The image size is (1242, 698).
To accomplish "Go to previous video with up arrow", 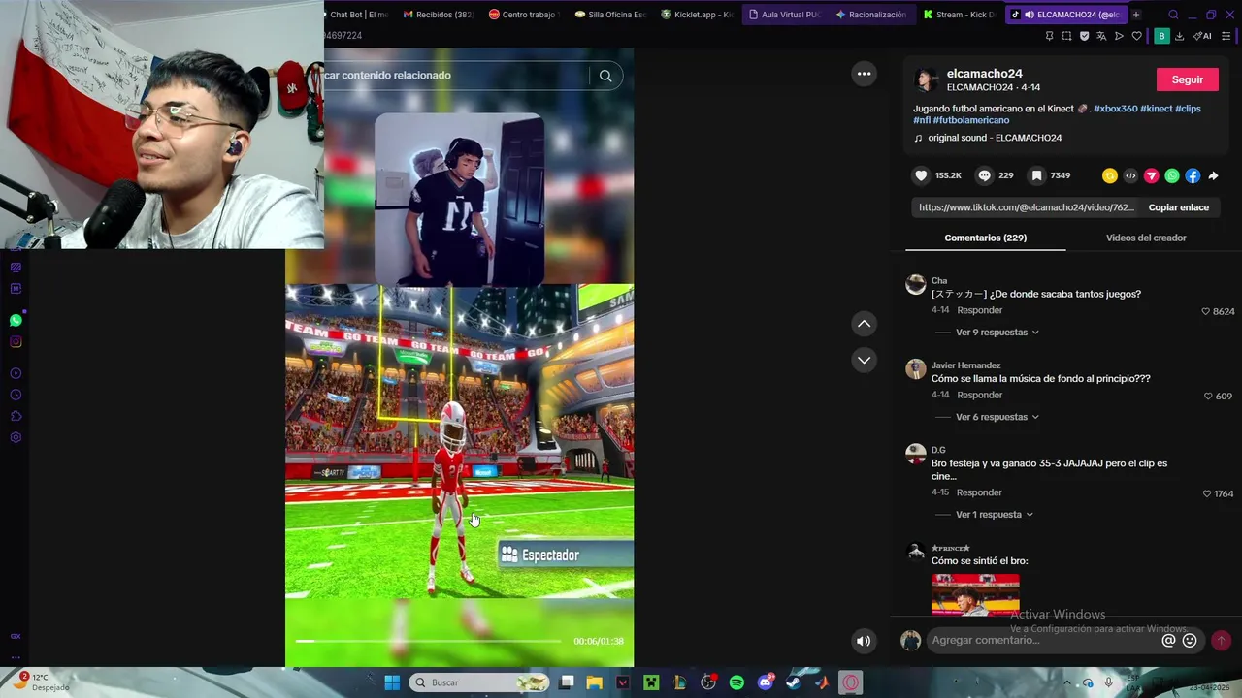I will (864, 324).
